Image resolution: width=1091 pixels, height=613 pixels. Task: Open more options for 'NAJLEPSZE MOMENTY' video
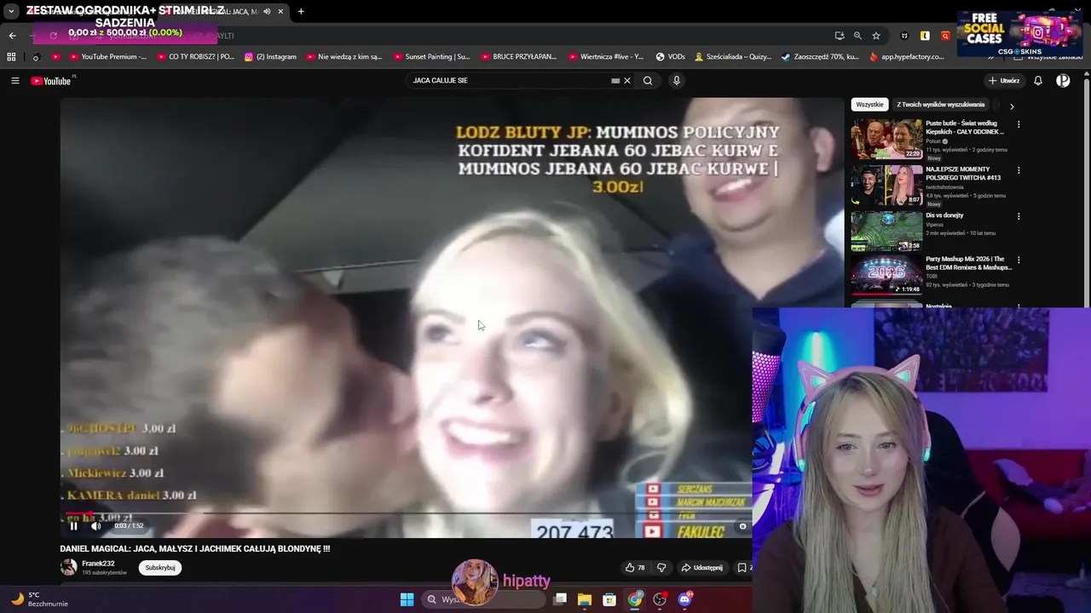[x=1019, y=170]
